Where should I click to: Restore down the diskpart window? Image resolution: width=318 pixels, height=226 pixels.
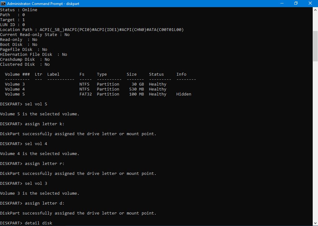pyautogui.click(x=296, y=3)
